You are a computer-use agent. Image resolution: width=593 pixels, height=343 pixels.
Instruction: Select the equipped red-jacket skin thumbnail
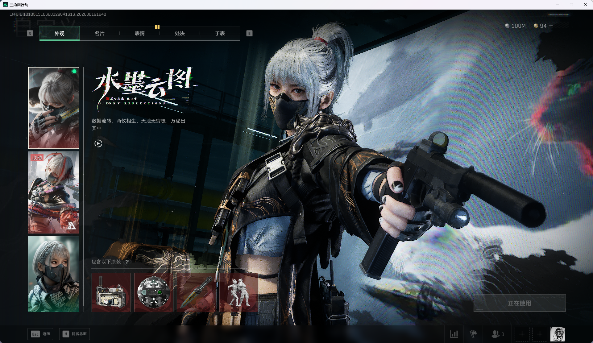tap(54, 108)
